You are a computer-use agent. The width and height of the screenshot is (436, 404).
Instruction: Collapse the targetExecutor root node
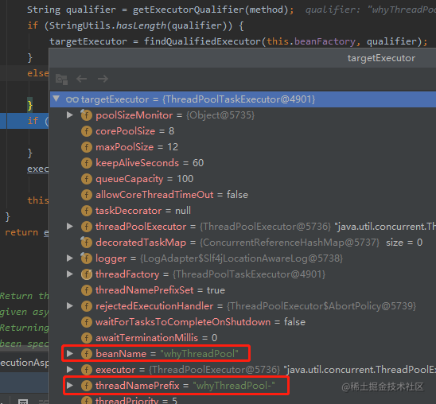click(x=56, y=99)
